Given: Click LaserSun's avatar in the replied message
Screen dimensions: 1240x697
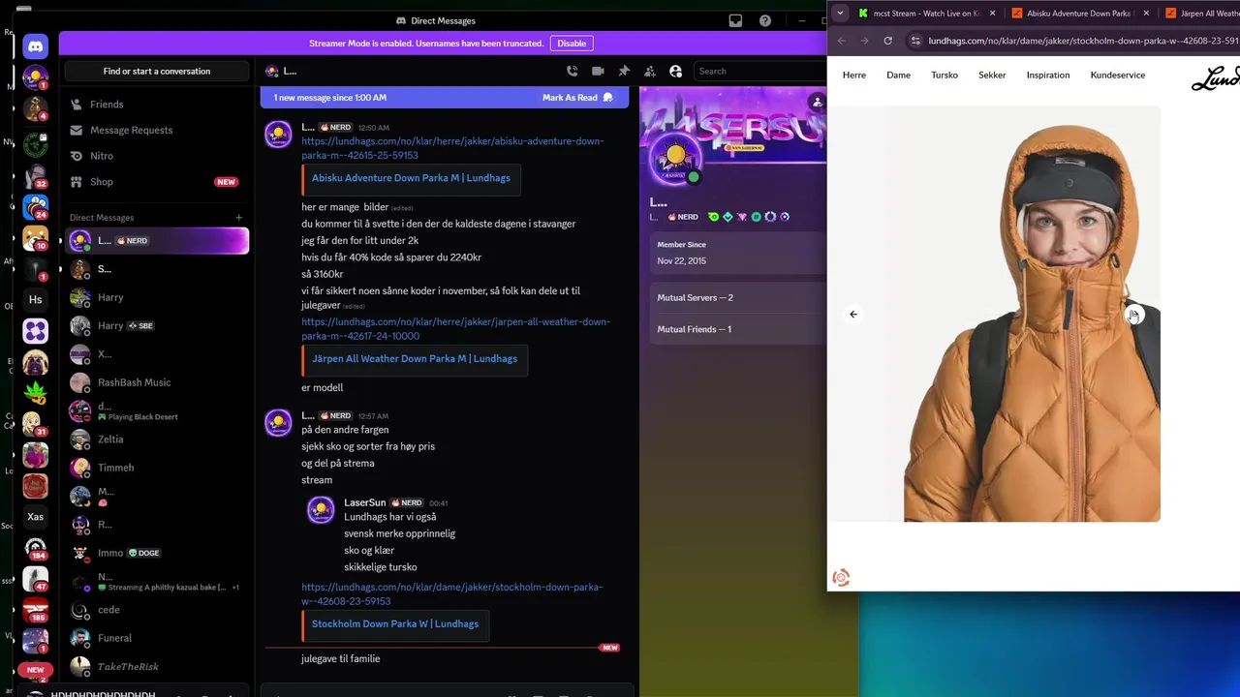Looking at the screenshot, I should (321, 509).
